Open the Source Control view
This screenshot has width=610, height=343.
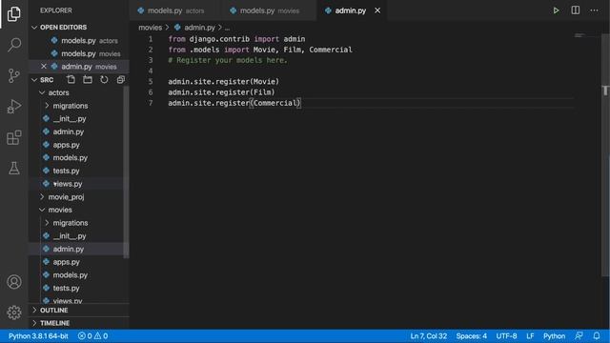coord(14,75)
